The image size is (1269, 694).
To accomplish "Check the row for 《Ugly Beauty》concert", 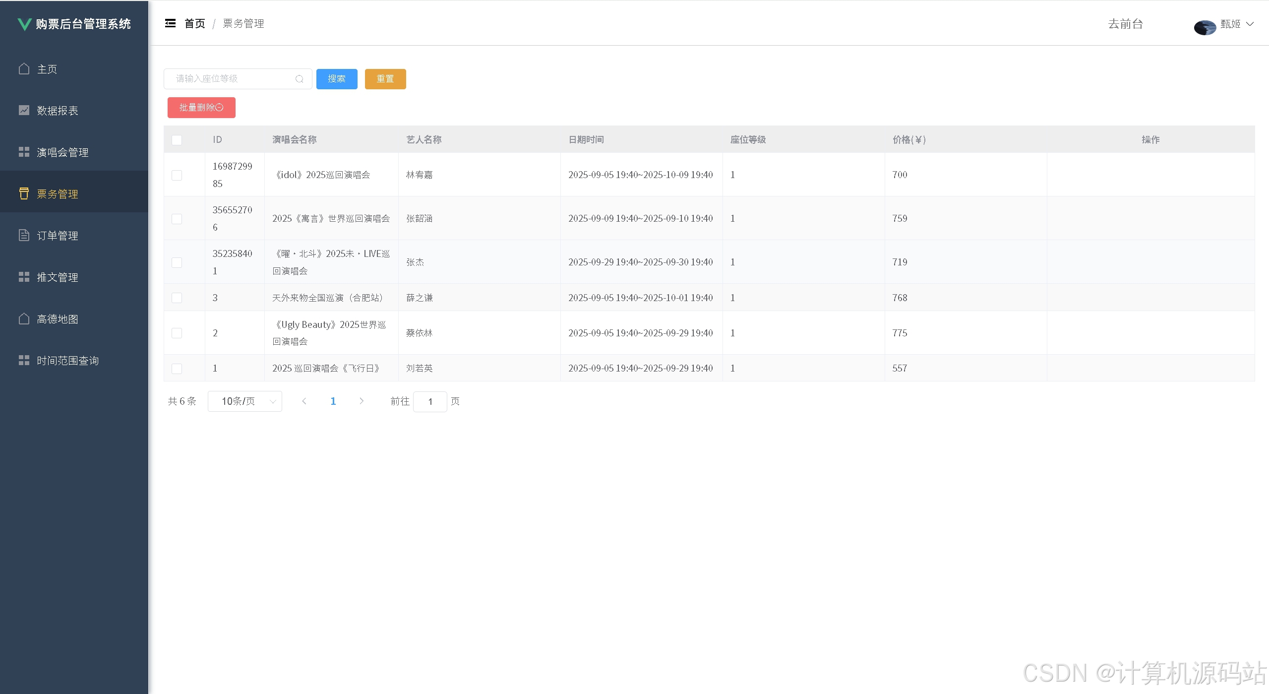I will coord(177,333).
